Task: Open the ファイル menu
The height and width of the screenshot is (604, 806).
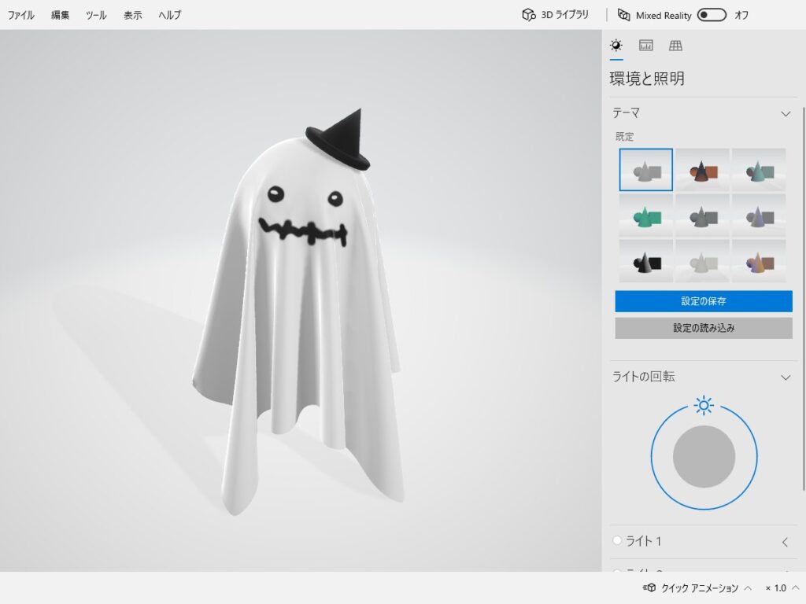Action: [21, 15]
